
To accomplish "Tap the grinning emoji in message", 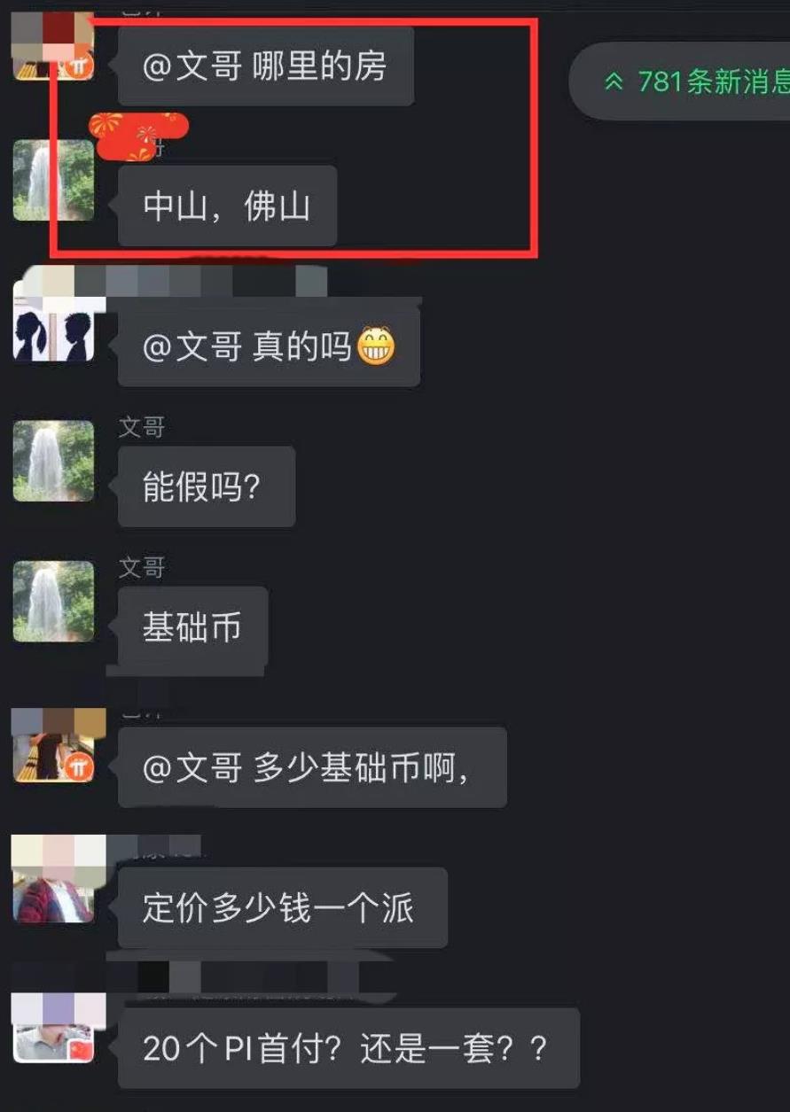I will coord(376,346).
